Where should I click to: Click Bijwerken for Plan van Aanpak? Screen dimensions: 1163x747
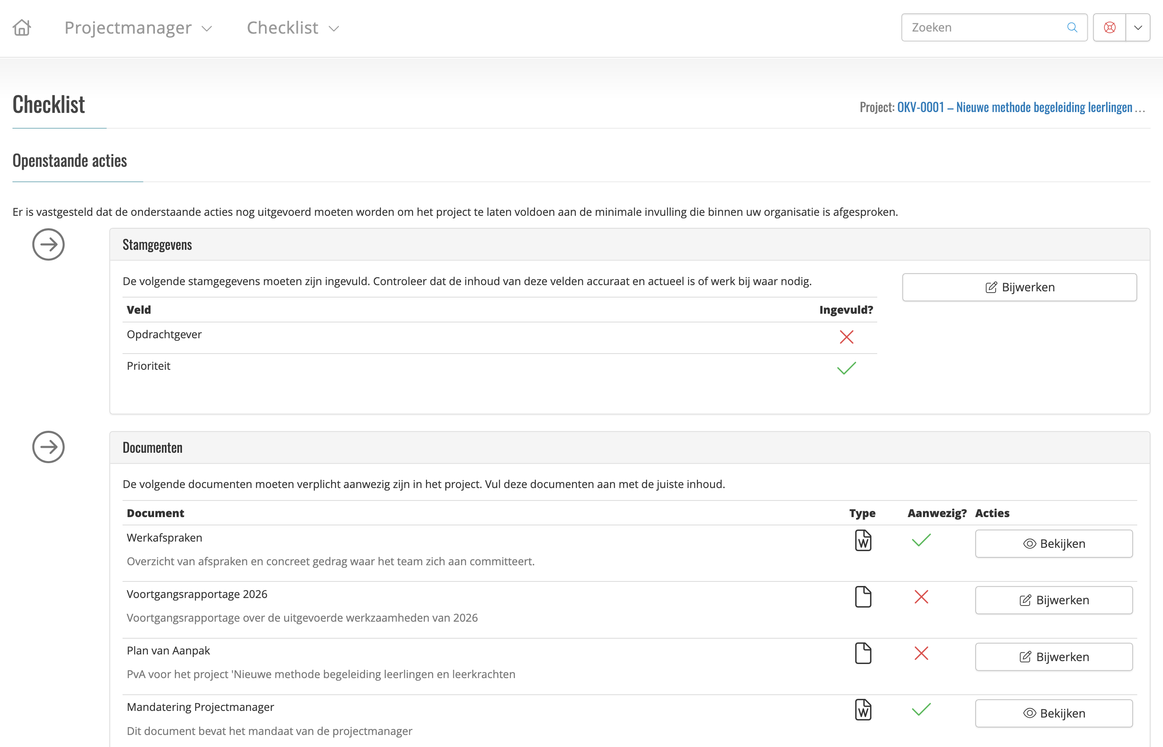click(x=1054, y=657)
